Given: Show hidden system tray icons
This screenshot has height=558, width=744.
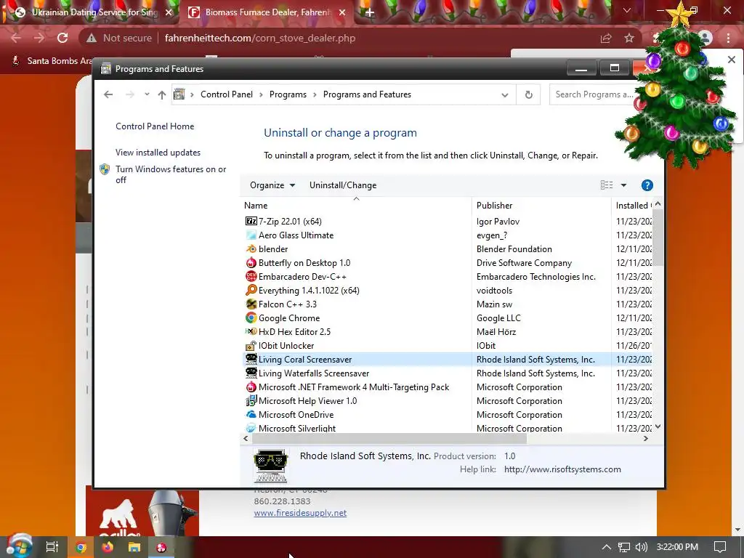Looking at the screenshot, I should click(x=607, y=547).
